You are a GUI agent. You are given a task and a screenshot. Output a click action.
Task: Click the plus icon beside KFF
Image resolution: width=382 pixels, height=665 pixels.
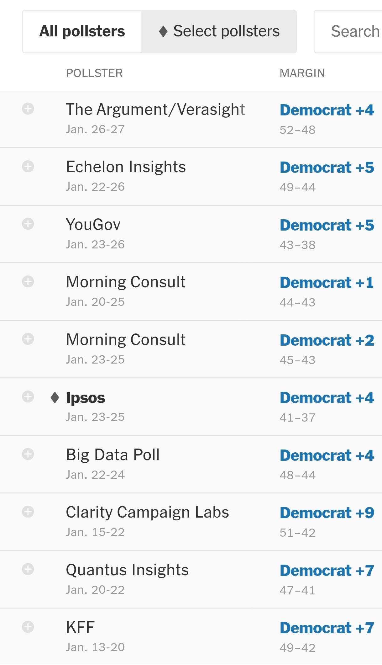28,627
